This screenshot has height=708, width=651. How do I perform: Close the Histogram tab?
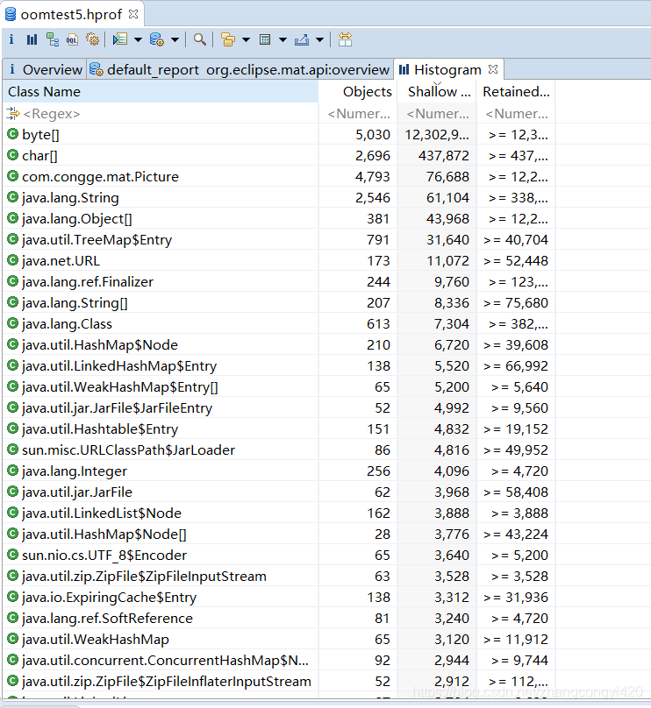point(493,69)
